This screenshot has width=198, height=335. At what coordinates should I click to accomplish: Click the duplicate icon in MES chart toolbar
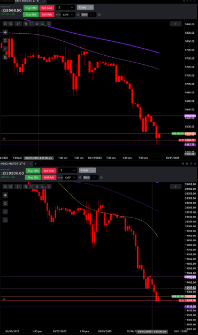coord(49,24)
